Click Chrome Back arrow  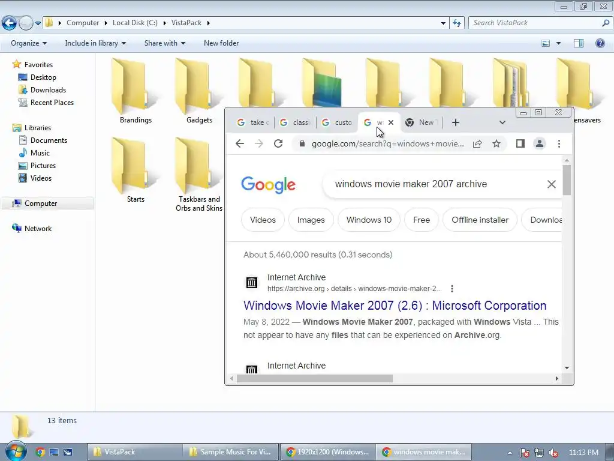(240, 144)
